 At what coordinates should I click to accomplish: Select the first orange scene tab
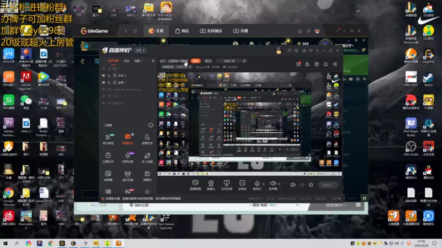113,61
